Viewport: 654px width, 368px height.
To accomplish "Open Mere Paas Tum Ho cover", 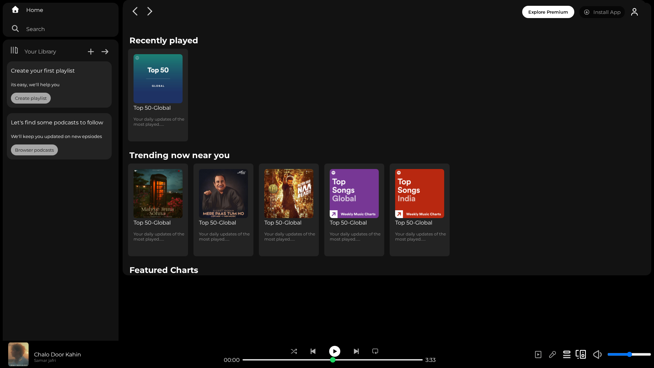I will click(223, 194).
